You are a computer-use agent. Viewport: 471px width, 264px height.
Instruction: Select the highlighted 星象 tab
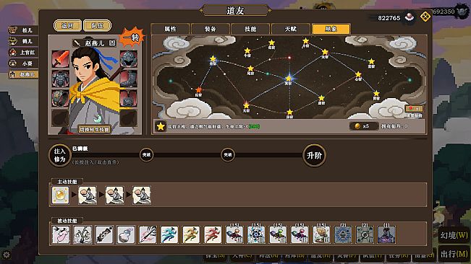click(x=331, y=29)
